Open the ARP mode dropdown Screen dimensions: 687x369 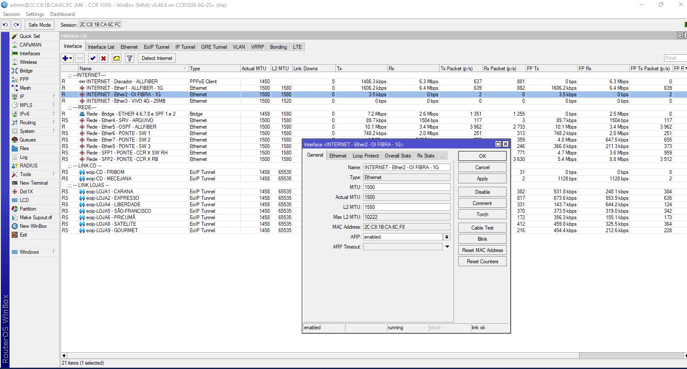click(x=447, y=237)
